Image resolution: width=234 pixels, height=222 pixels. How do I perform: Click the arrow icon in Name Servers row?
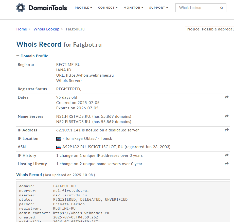[227, 116]
